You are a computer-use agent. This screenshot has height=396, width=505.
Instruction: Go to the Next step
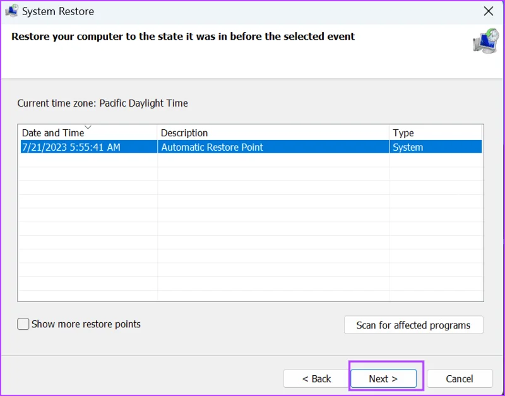pyautogui.click(x=383, y=378)
